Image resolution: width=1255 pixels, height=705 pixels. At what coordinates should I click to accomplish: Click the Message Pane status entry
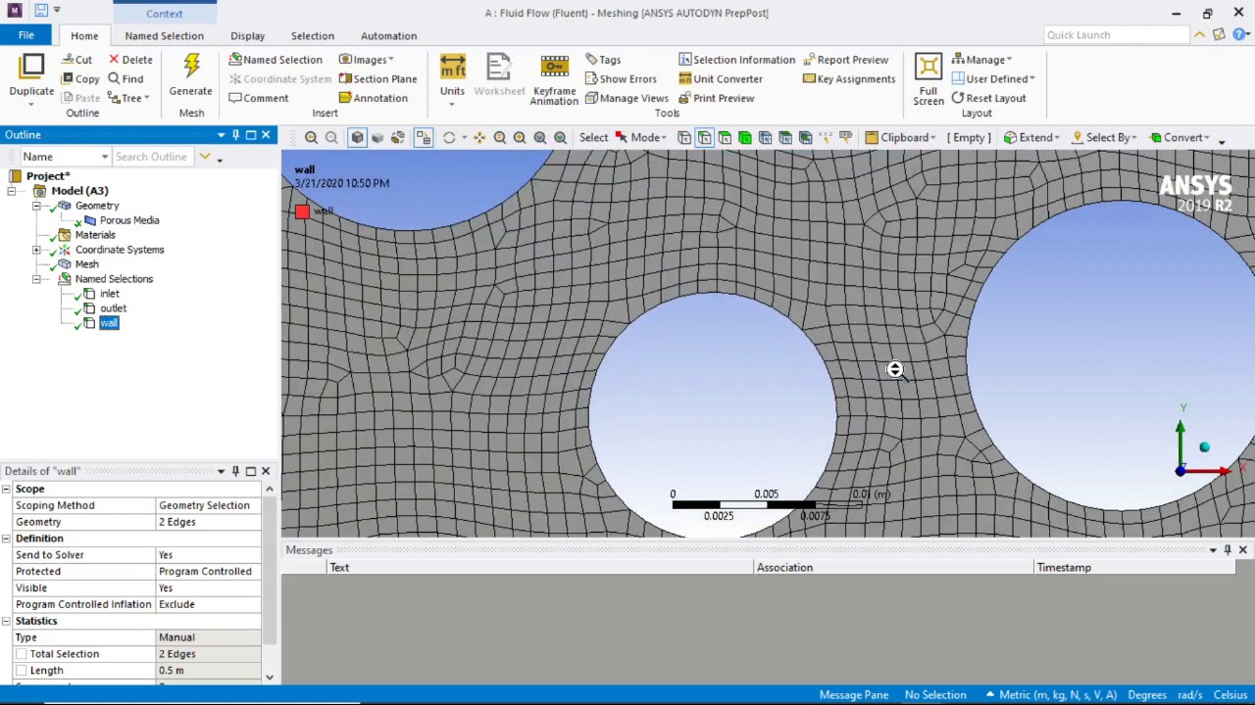(854, 695)
